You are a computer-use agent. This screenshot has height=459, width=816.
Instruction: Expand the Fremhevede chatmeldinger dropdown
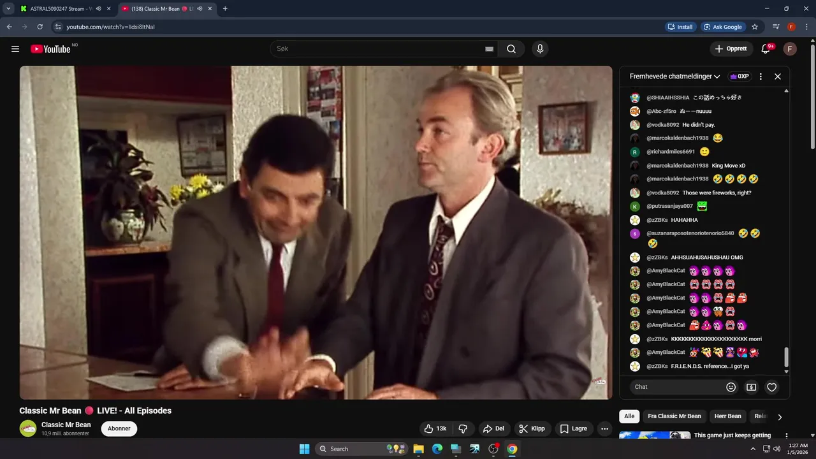pyautogui.click(x=675, y=76)
